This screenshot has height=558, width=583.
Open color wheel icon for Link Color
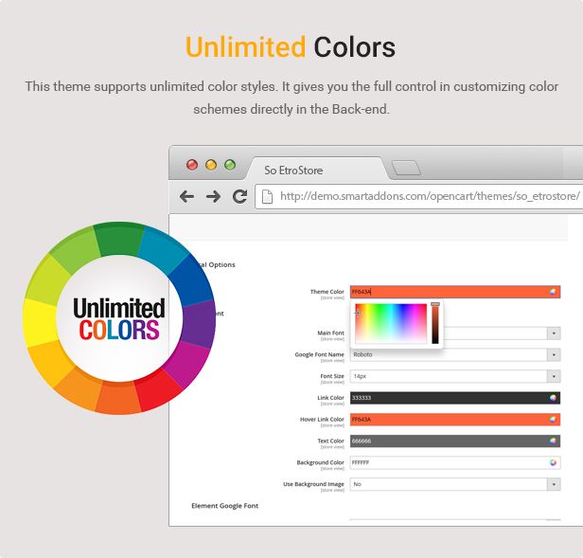click(553, 398)
